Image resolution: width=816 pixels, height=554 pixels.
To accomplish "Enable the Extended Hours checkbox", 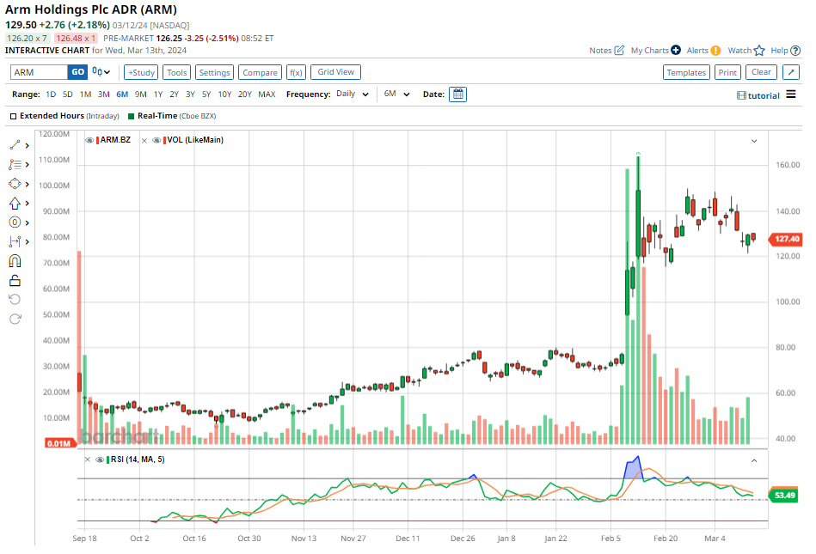I will click(x=14, y=115).
